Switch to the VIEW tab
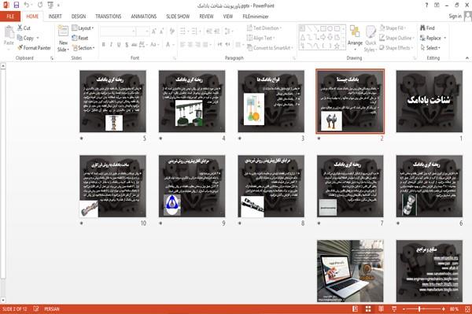472x314 pixels. click(228, 17)
